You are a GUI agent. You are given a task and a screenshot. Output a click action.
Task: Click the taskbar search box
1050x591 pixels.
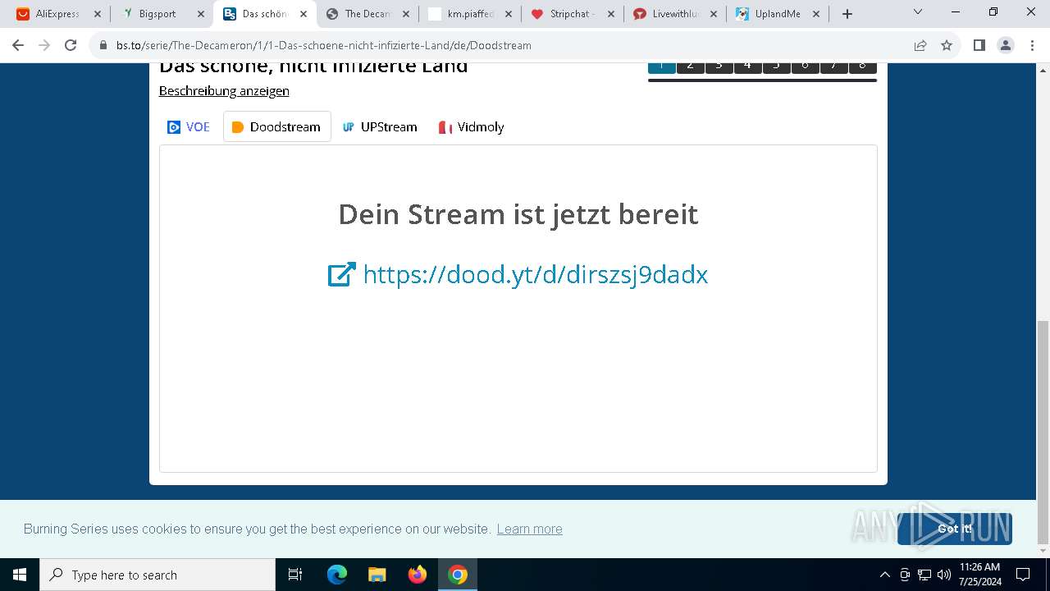(157, 575)
